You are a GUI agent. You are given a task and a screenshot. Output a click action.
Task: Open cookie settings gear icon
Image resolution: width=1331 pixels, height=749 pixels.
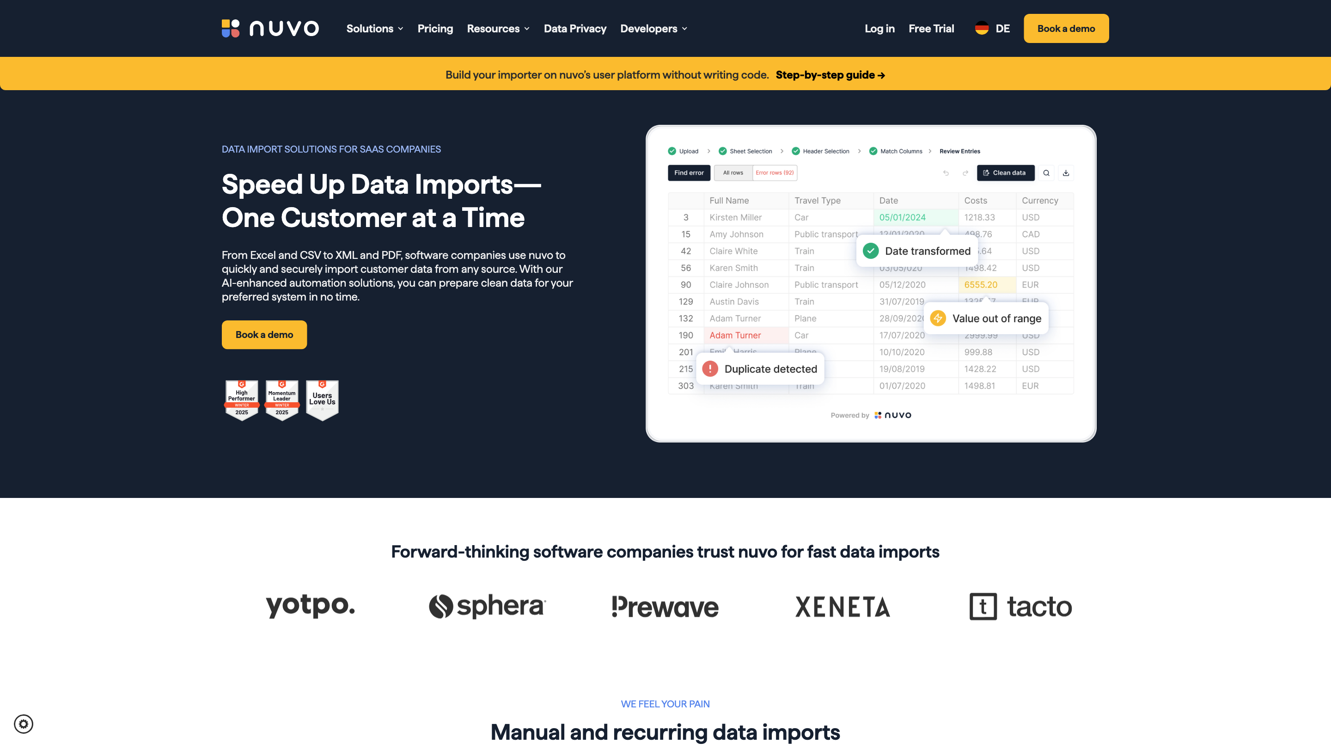[x=23, y=724]
